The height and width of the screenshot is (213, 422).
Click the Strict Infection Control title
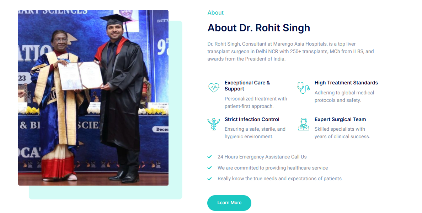252,119
